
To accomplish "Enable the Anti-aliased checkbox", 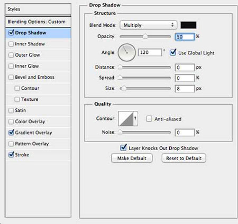I will [149, 119].
